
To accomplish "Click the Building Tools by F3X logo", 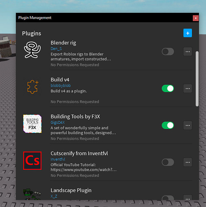I will click(x=32, y=124).
